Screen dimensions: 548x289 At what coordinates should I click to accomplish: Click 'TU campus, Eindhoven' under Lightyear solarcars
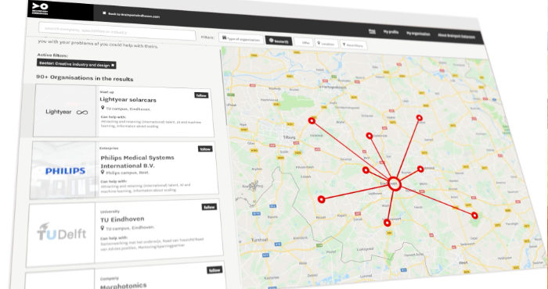coord(128,109)
